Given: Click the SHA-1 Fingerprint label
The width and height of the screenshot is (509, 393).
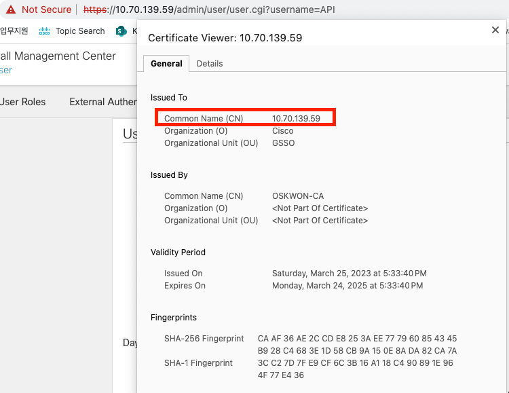Looking at the screenshot, I should tap(198, 363).
